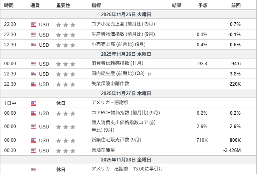Click the US flag beside 1日中 holiday row
Screen dimensions: 257x174
coord(33,103)
